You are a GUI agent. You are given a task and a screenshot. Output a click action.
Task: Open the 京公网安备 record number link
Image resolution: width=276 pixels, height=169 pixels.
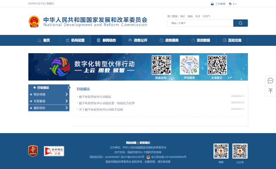[169, 157]
